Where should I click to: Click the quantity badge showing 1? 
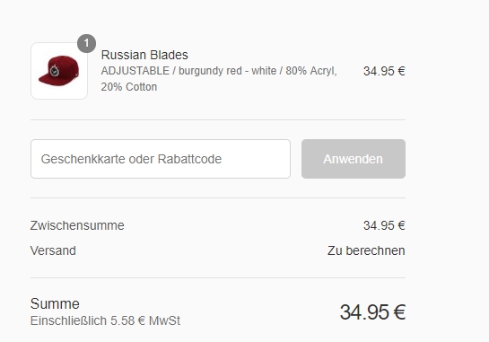(x=86, y=43)
